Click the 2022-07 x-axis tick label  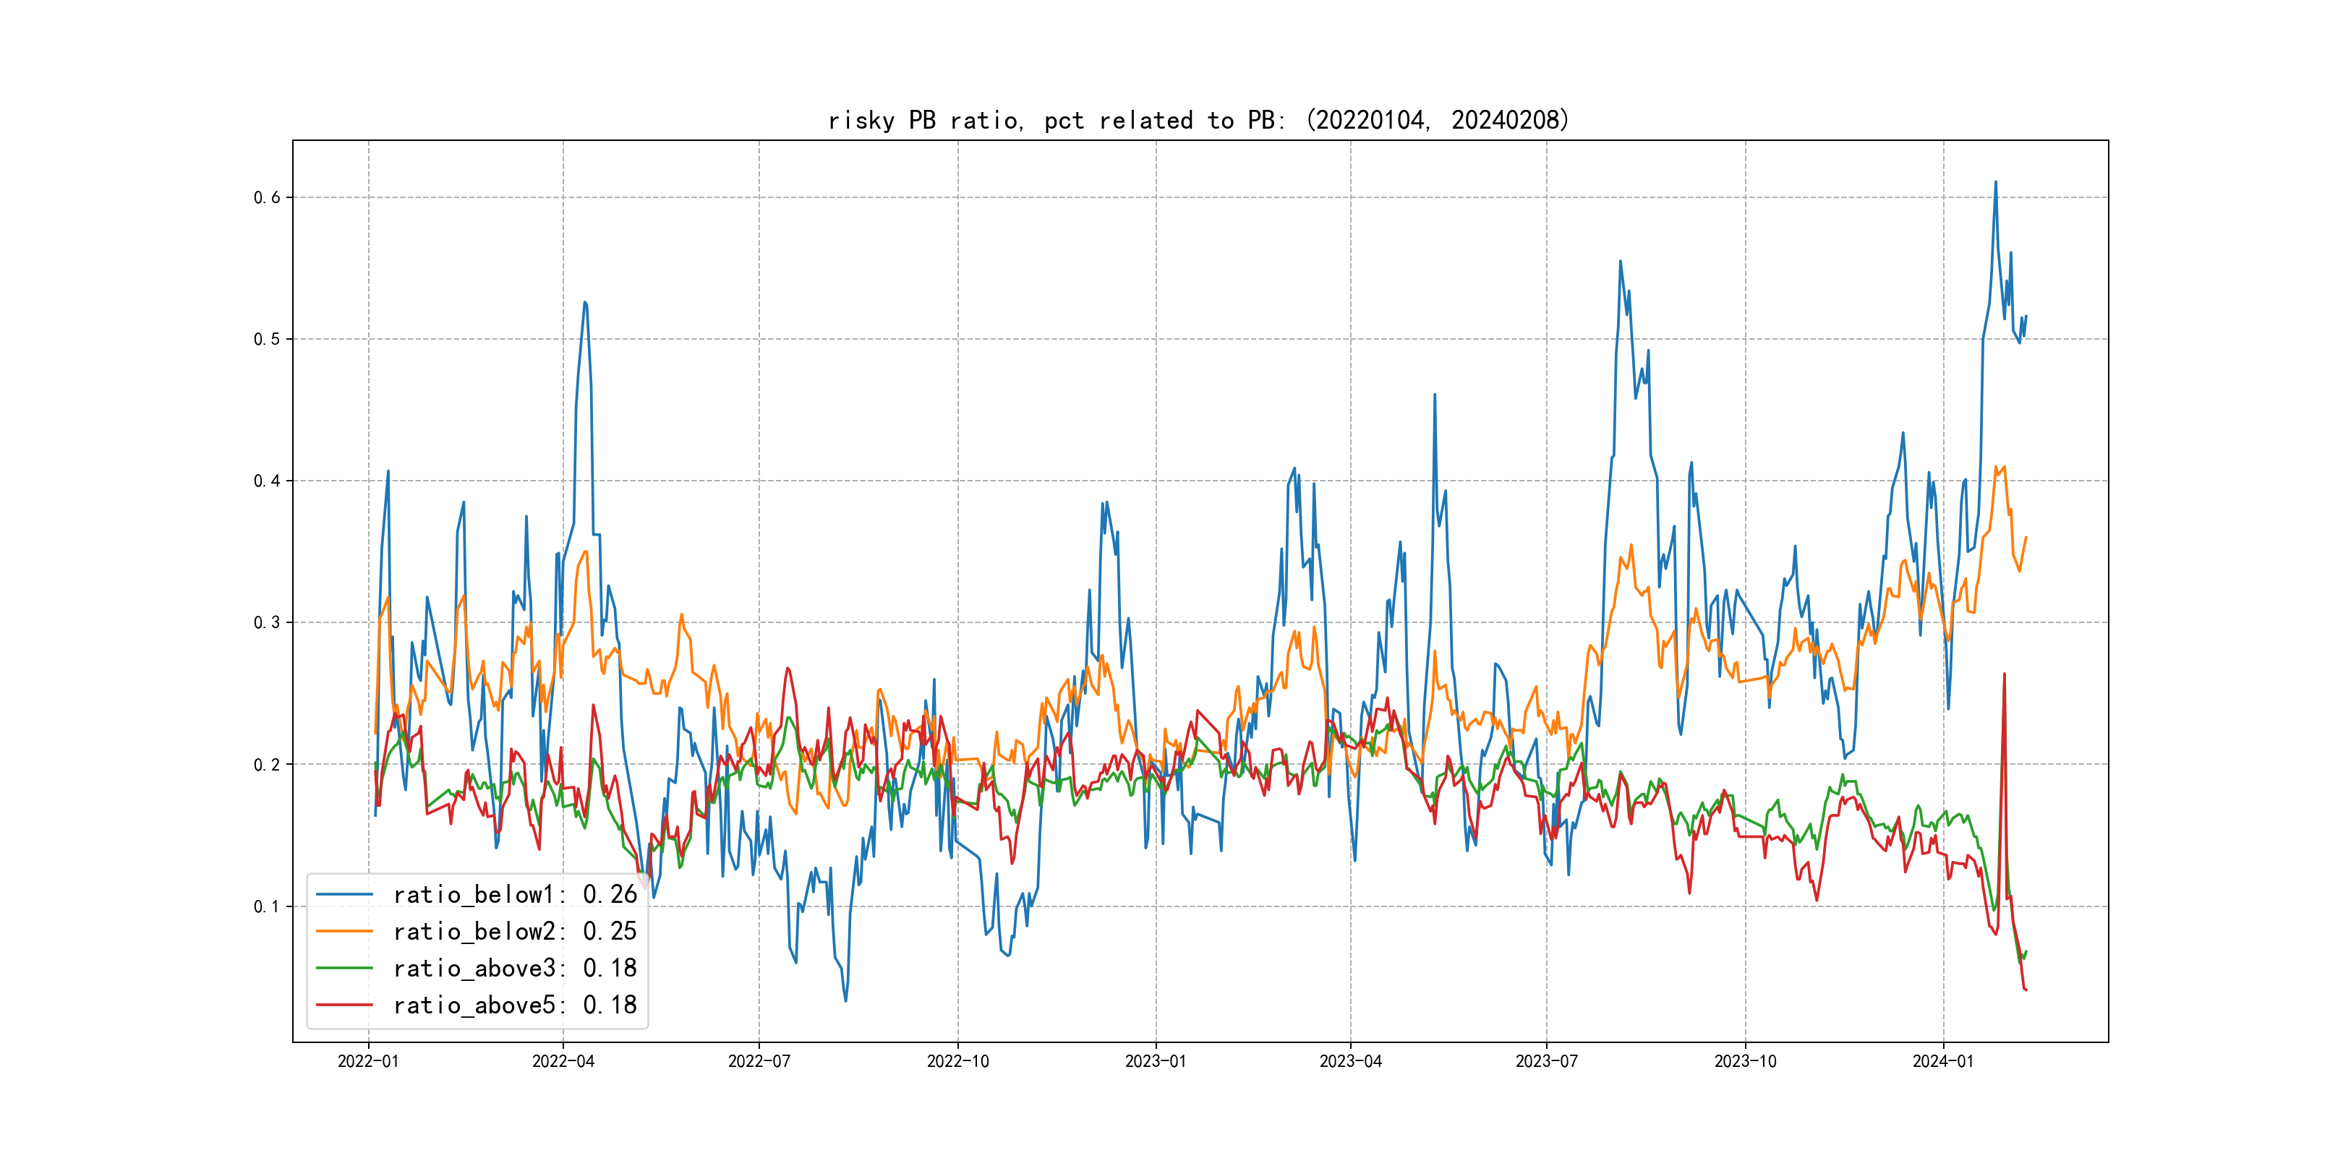click(759, 1061)
